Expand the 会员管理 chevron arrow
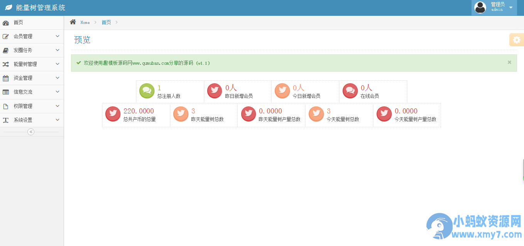Image resolution: width=524 pixels, height=246 pixels. click(57, 36)
